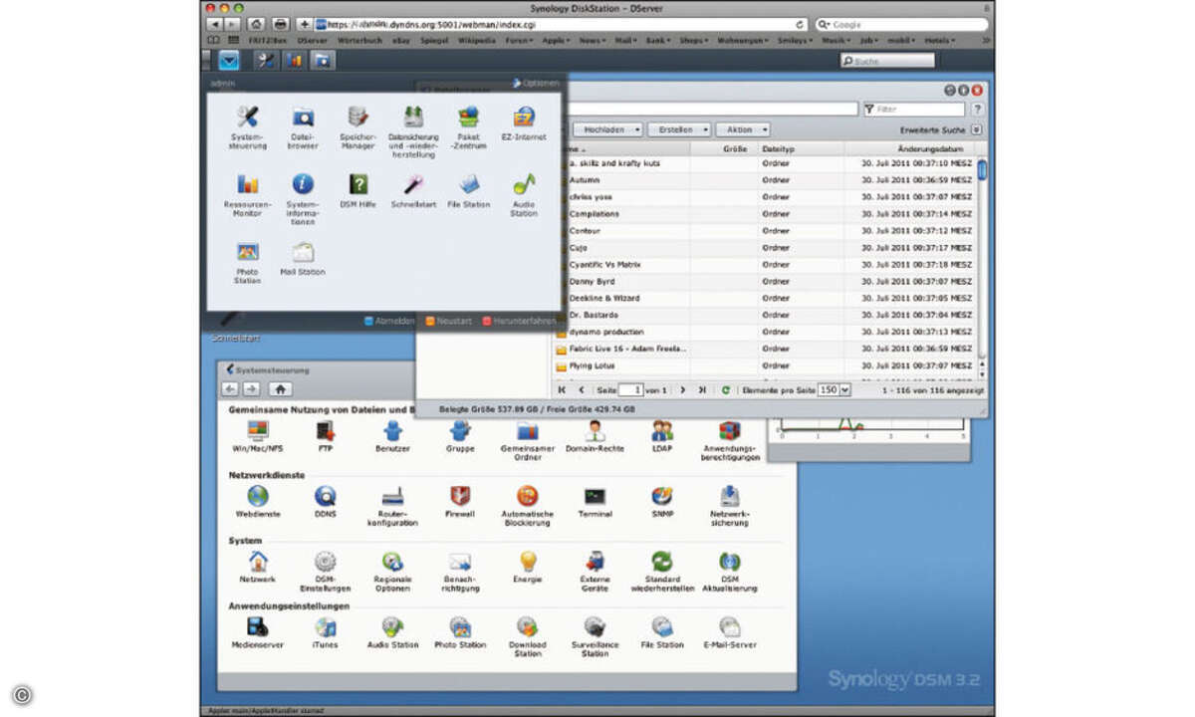Click the file list vertical scrollbar
The width and height of the screenshot is (1195, 717).
(982, 266)
